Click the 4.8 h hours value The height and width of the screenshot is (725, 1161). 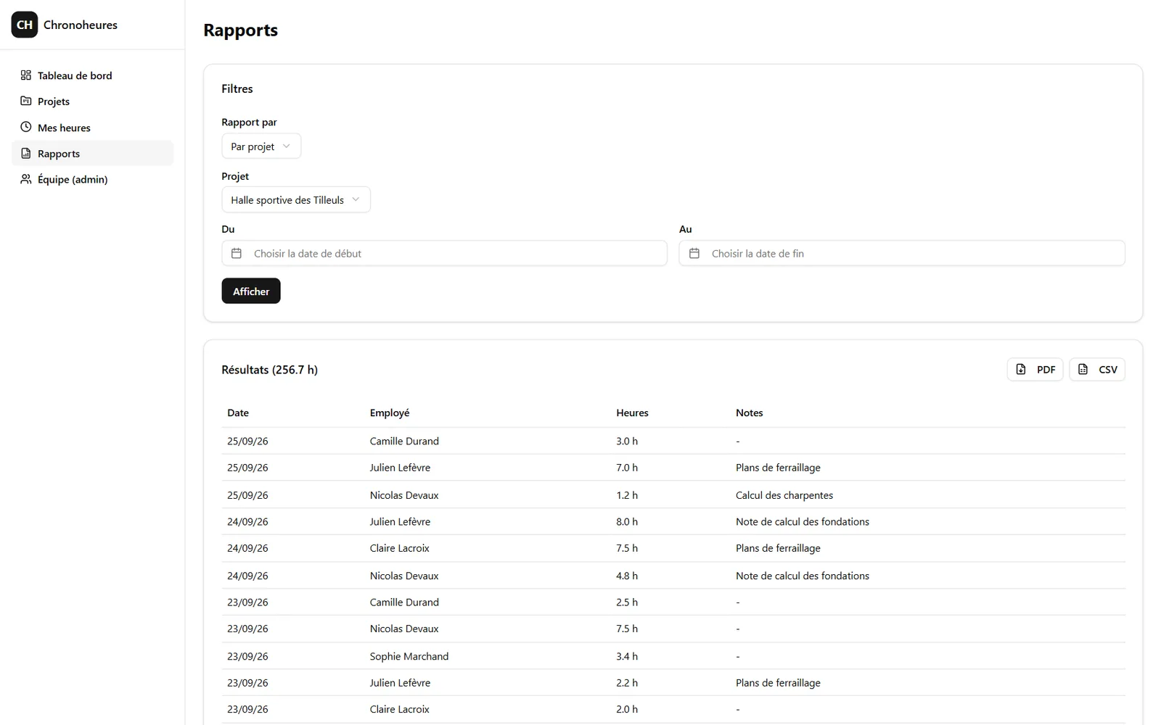(627, 576)
